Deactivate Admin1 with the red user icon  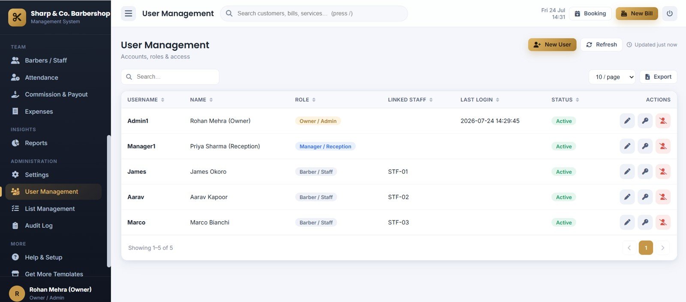(x=663, y=121)
